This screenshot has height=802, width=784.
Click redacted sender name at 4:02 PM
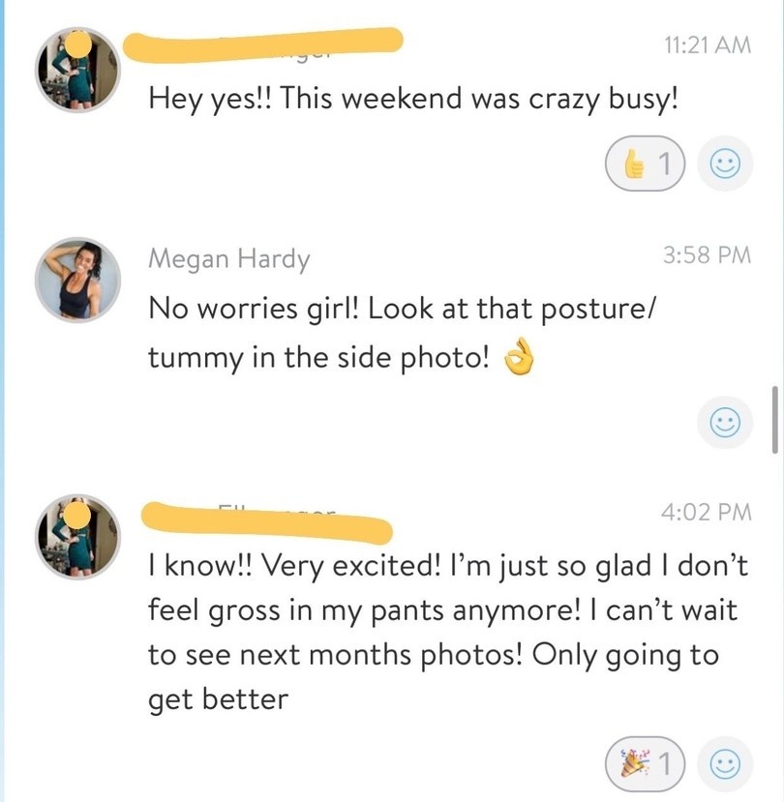(x=266, y=522)
